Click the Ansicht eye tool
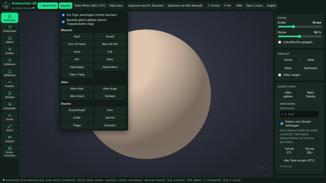This screenshot has width=326, height=183. click(x=10, y=139)
